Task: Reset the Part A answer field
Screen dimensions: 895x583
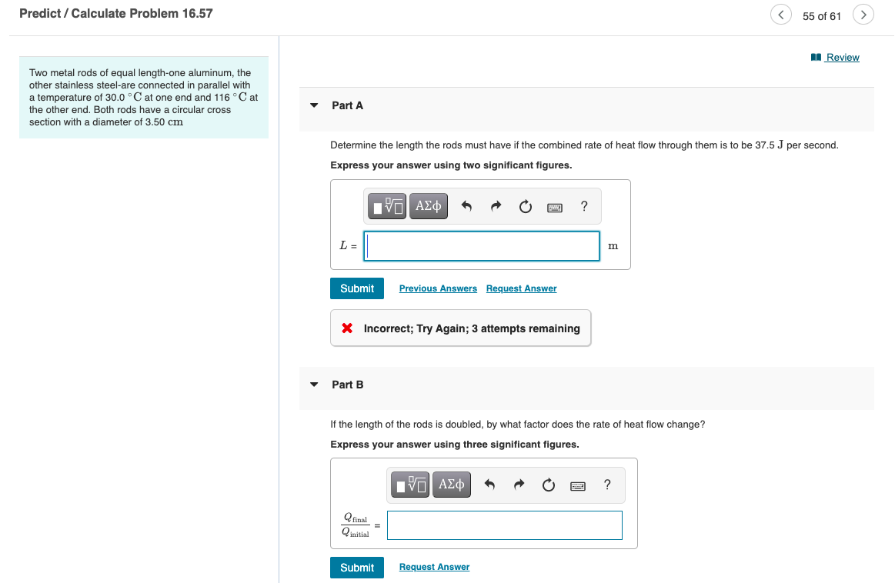Action: [x=525, y=205]
